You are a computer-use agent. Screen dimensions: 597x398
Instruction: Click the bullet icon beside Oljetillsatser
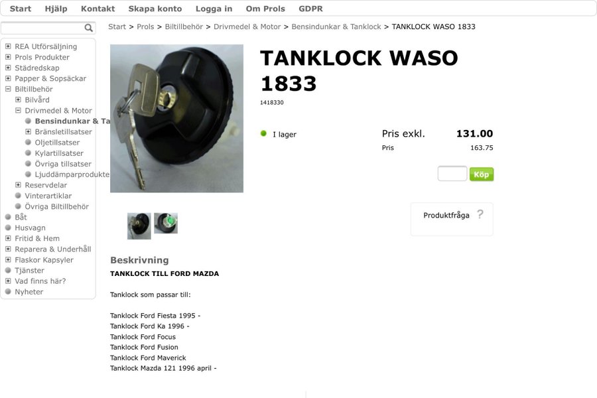(x=28, y=143)
